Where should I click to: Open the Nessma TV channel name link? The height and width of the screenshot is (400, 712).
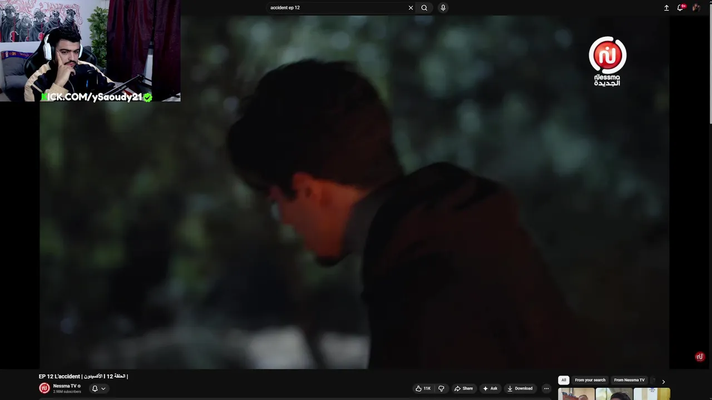[x=65, y=386]
